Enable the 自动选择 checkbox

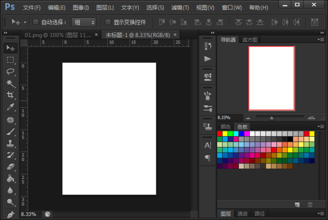coord(36,22)
